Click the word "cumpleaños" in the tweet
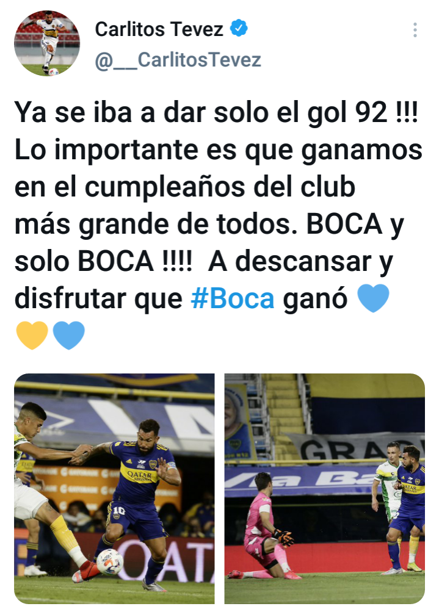This screenshot has width=439, height=609. [165, 187]
